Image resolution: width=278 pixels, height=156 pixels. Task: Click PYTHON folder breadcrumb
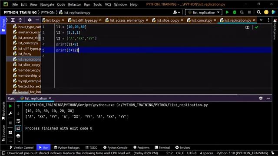[x=48, y=13]
